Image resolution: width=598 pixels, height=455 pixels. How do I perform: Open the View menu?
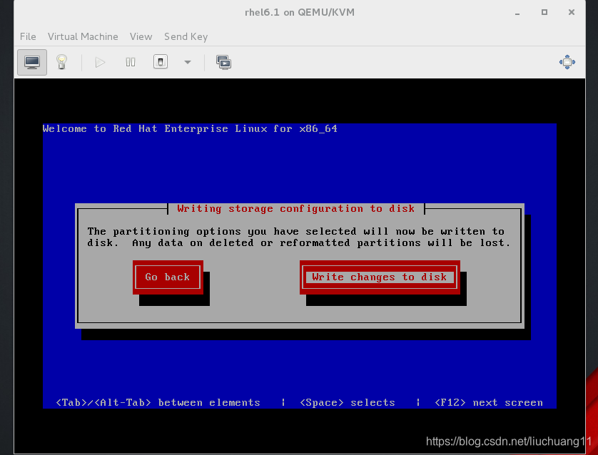[x=141, y=36]
